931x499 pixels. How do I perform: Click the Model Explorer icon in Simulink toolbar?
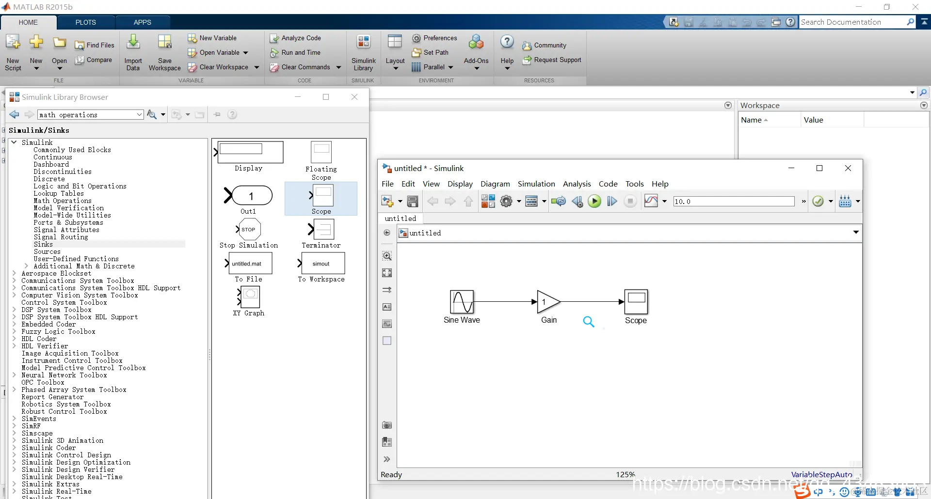[531, 201]
